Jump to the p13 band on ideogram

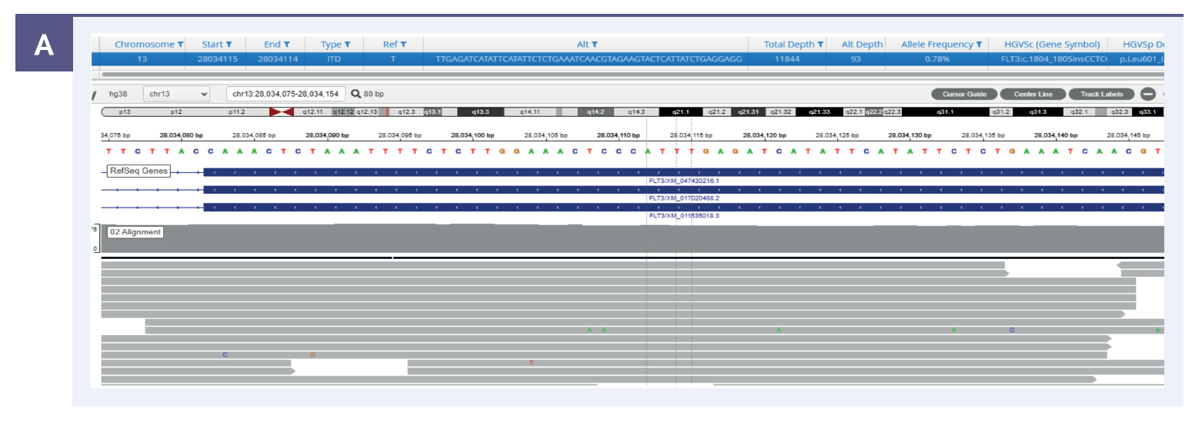pos(124,112)
